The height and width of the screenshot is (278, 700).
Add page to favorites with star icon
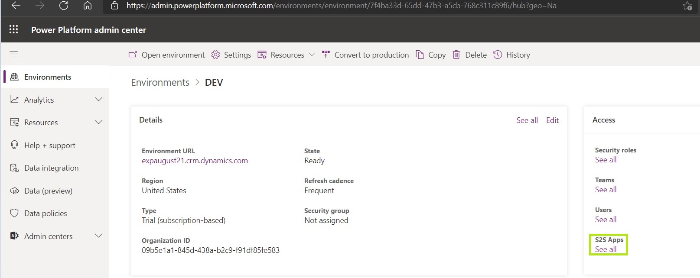coord(687,6)
